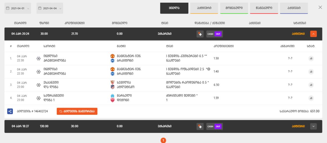Click the Dijon club logo

112,100
